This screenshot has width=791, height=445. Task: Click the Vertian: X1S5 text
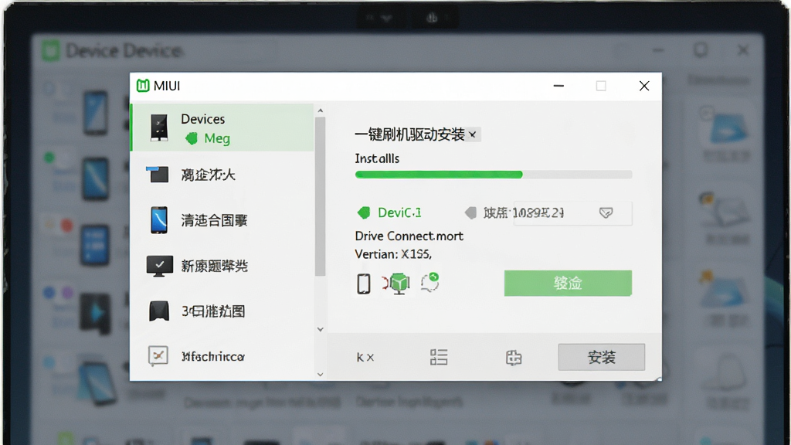393,254
